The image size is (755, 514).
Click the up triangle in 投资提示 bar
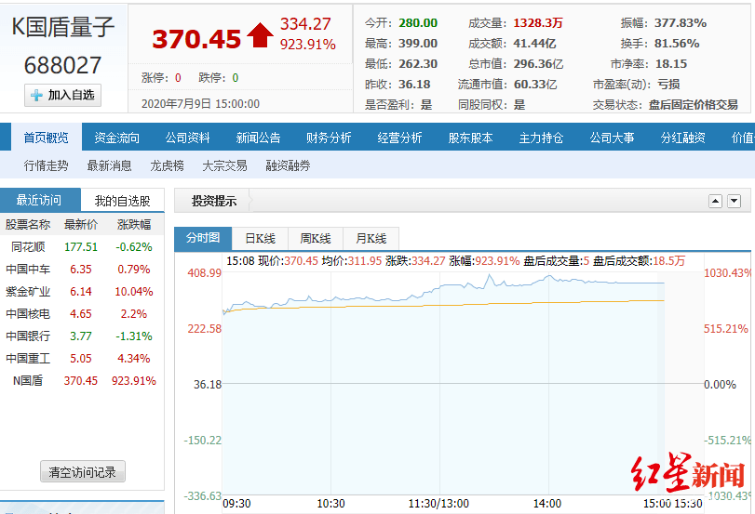tap(715, 201)
